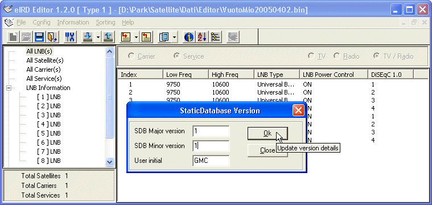This screenshot has height=205, width=432.
Task: Click Total Satellites status entry
Action: pos(44,176)
